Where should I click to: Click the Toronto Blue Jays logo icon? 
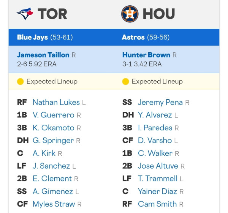point(25,14)
